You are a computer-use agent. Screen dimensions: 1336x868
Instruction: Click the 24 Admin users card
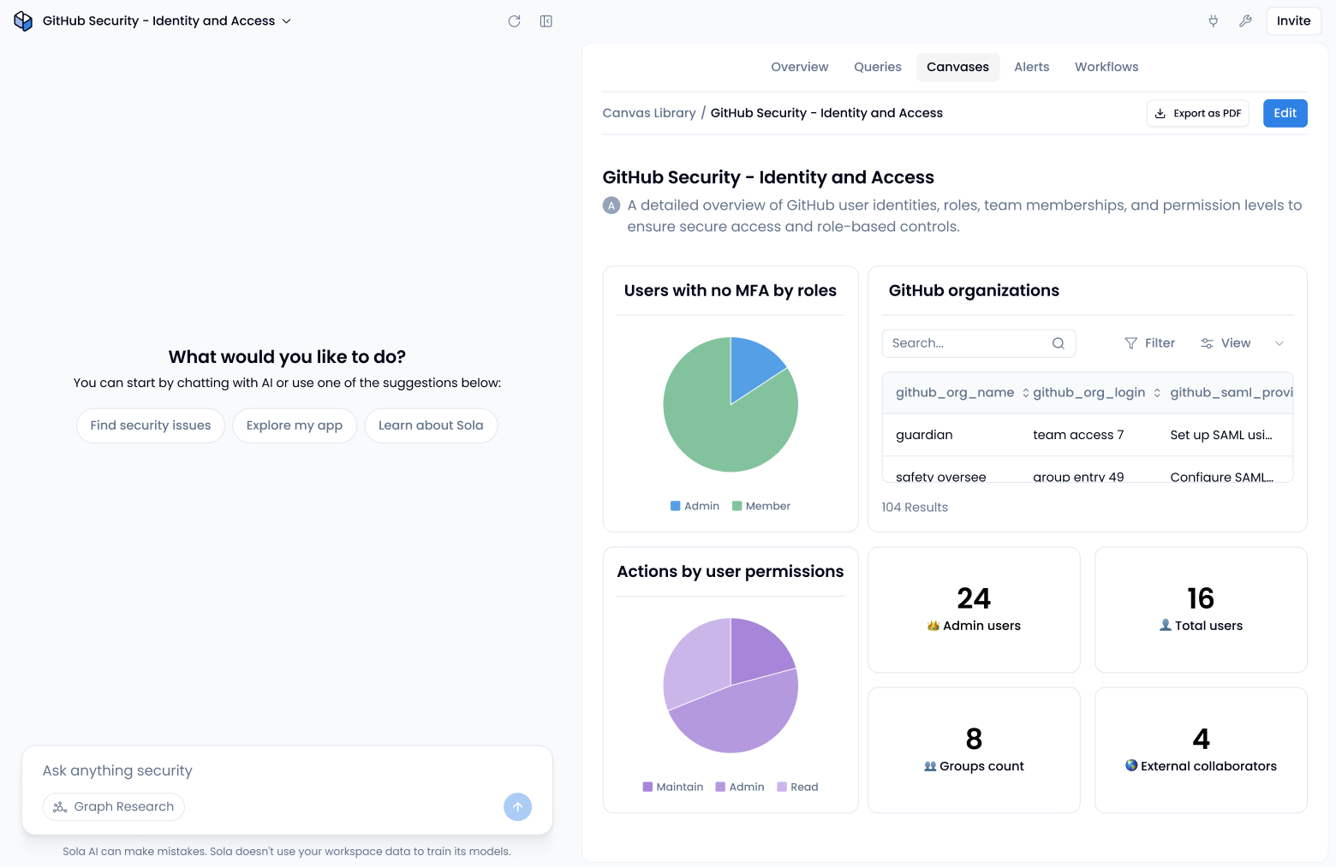point(974,609)
